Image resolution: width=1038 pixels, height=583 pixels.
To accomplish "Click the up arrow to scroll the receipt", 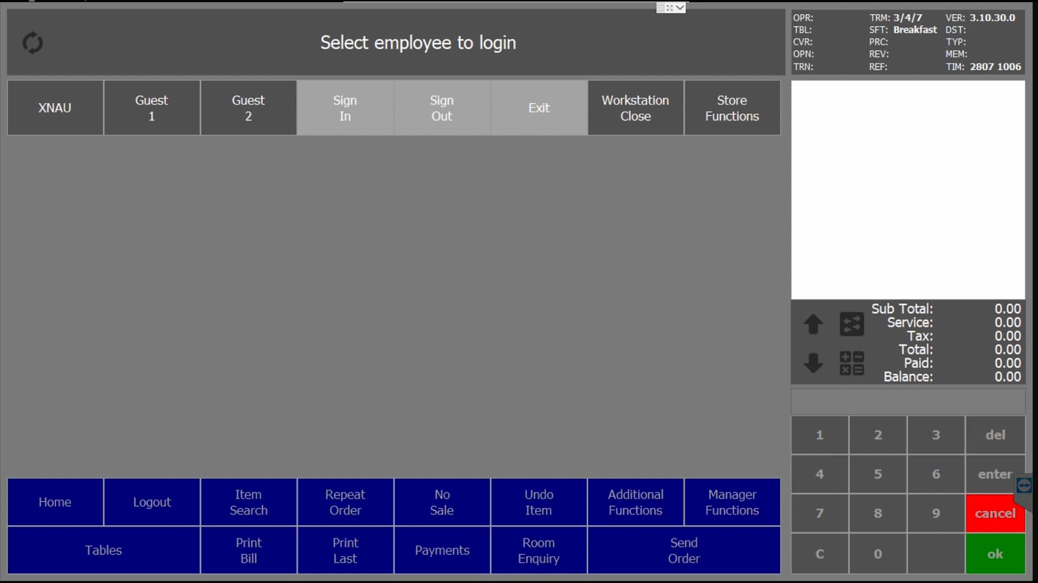I will click(814, 324).
